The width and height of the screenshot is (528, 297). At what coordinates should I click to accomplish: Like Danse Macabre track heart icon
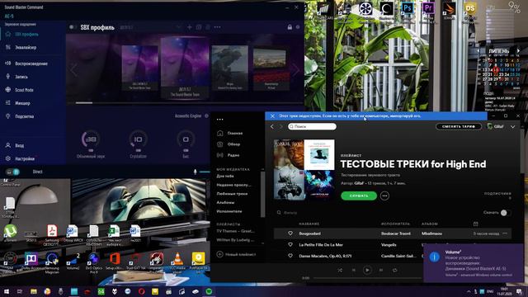tap(290, 256)
